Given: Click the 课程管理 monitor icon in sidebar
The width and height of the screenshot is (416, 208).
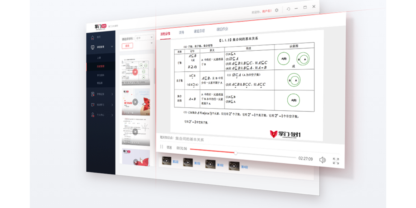Looking at the screenshot, I should click(93, 47).
